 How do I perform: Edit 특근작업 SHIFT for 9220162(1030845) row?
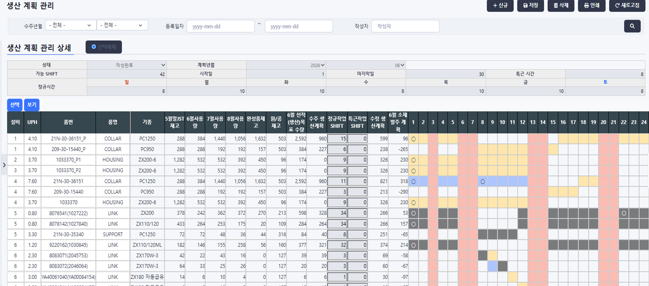(357, 245)
